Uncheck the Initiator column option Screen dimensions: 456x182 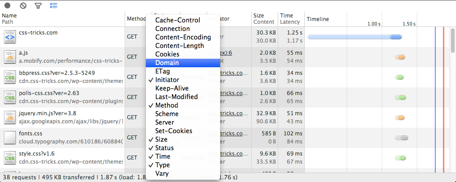tap(167, 80)
